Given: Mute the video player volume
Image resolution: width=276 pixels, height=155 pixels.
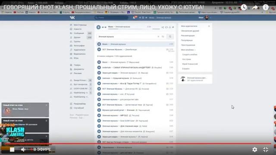Looking at the screenshot, I should 23,149.
